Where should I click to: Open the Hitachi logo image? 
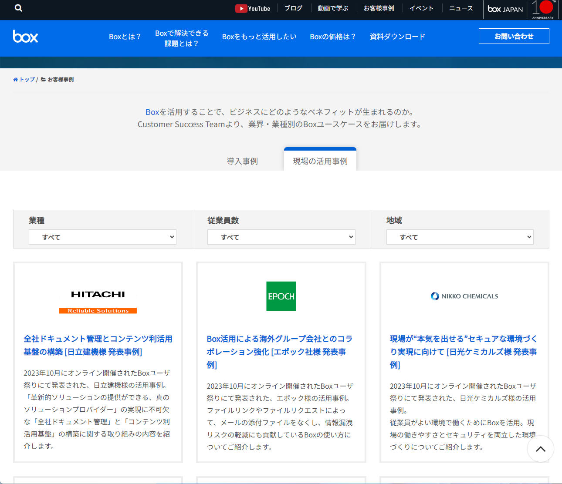[98, 302]
